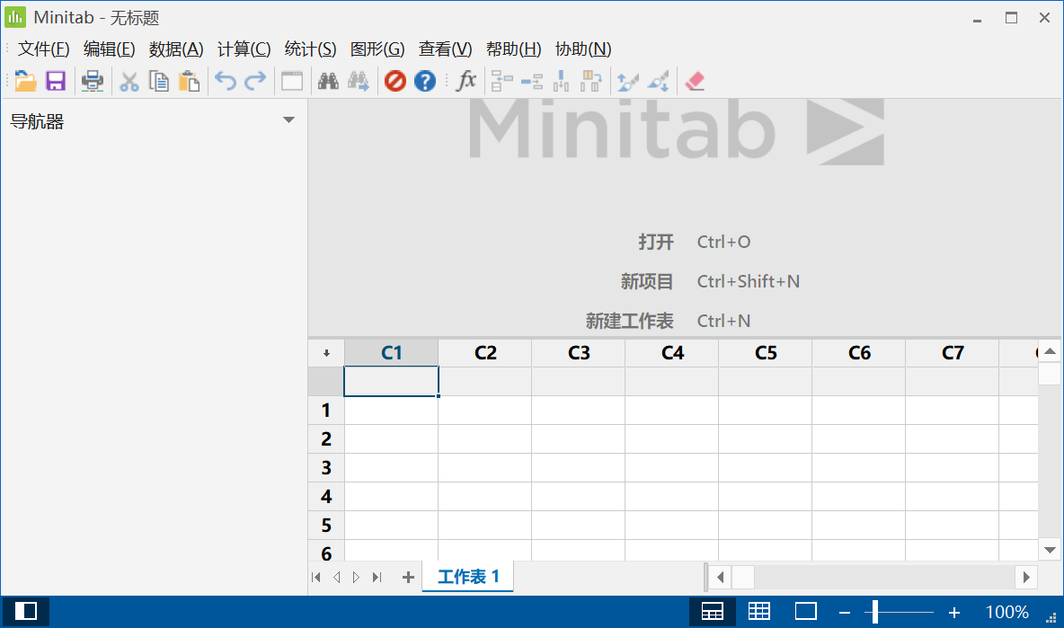Viewport: 1064px width, 628px height.
Task: Select column header C2
Action: pos(485,353)
